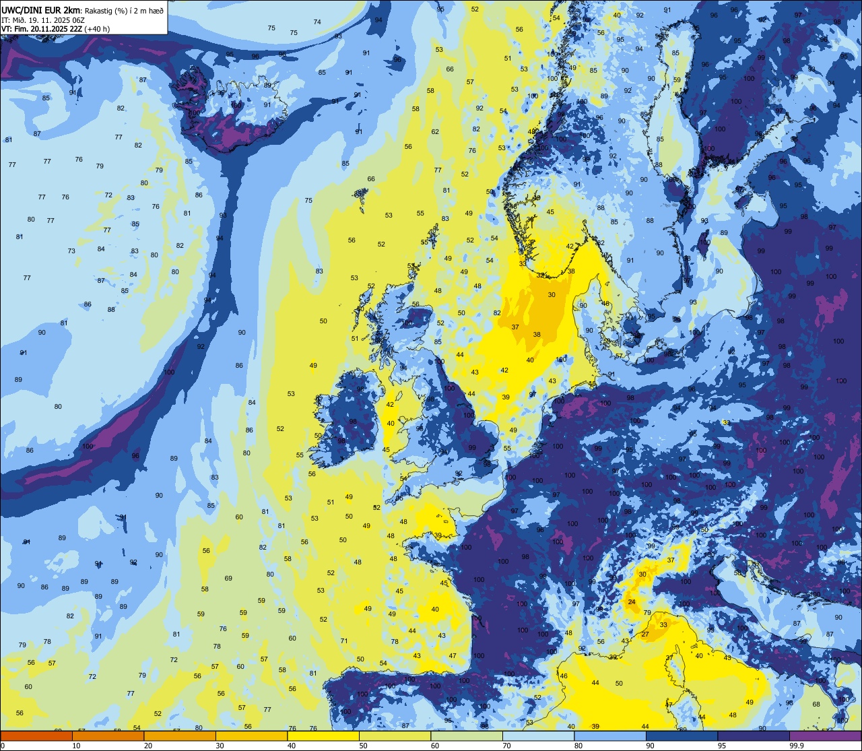Screen dimensions: 862x751
Task: Click the pale yellow 50–60 legend swatch
Action: point(395,736)
